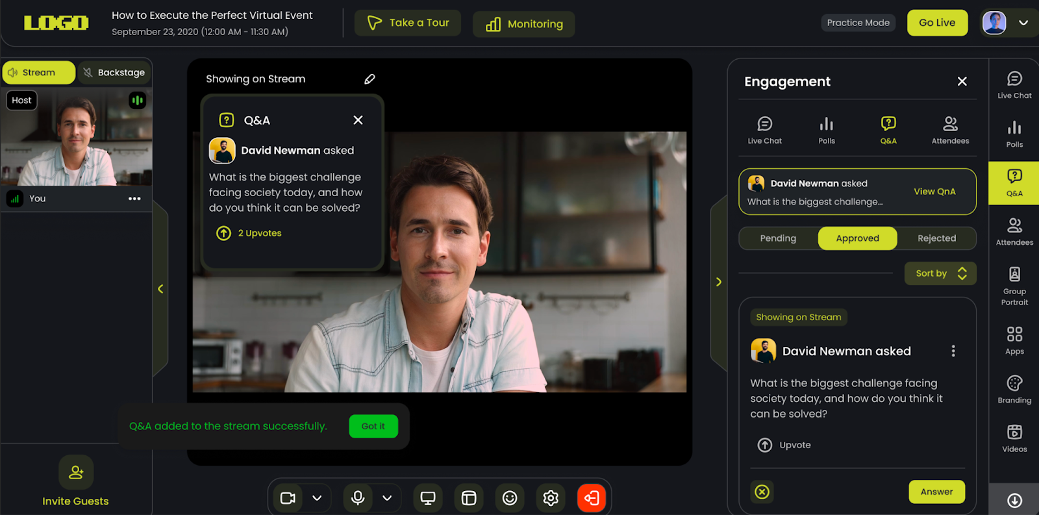
Task: Click the upvote arrow beside 2 Upvotes
Action: pos(223,233)
